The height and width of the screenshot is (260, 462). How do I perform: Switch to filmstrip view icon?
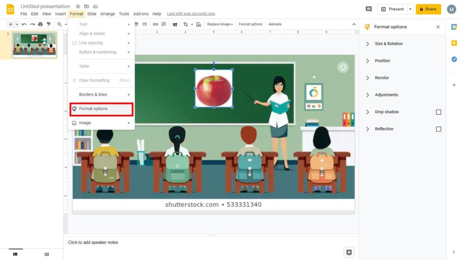click(x=15, y=254)
